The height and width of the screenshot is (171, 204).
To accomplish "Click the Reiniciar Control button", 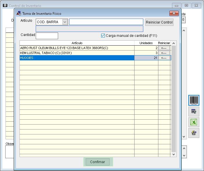I will [159, 22].
